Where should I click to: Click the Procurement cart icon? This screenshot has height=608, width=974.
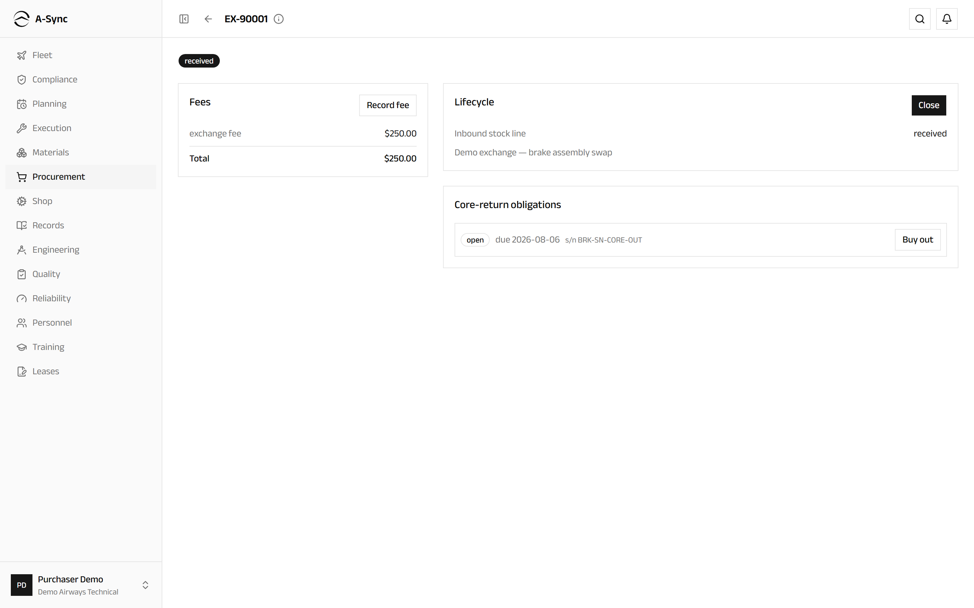coord(22,177)
